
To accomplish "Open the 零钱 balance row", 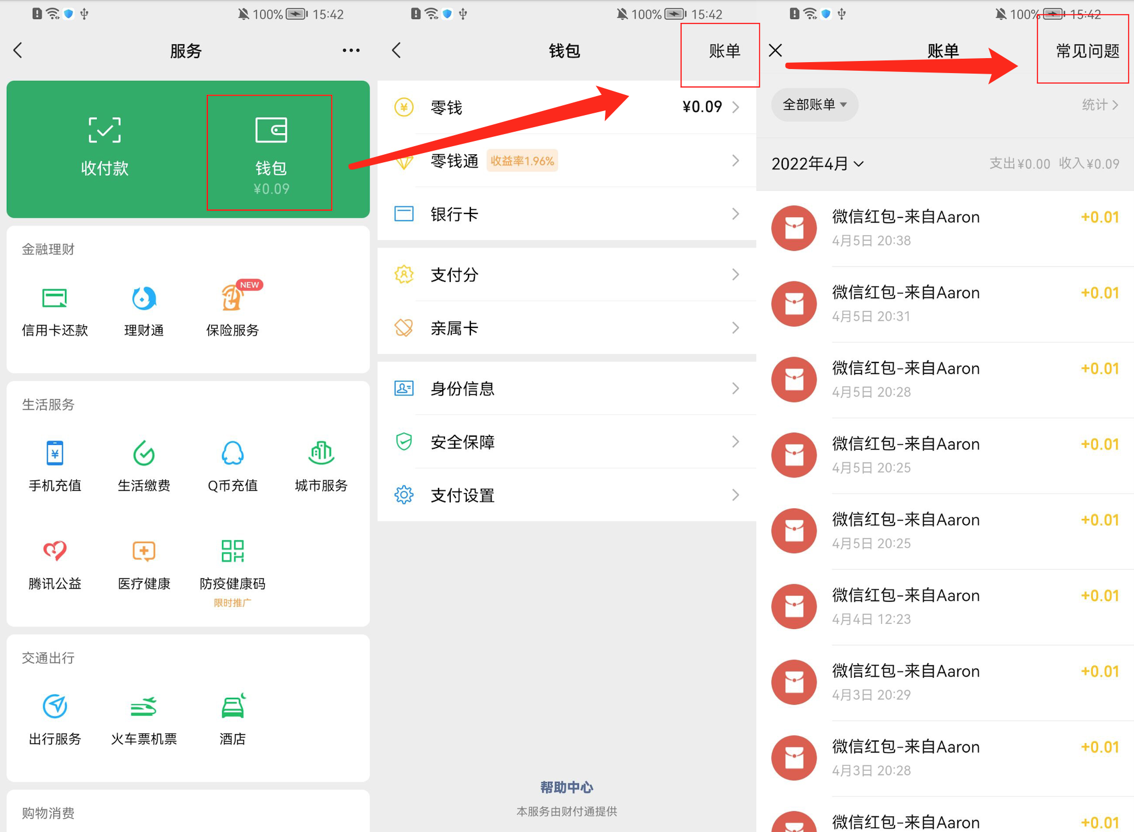I will (566, 108).
